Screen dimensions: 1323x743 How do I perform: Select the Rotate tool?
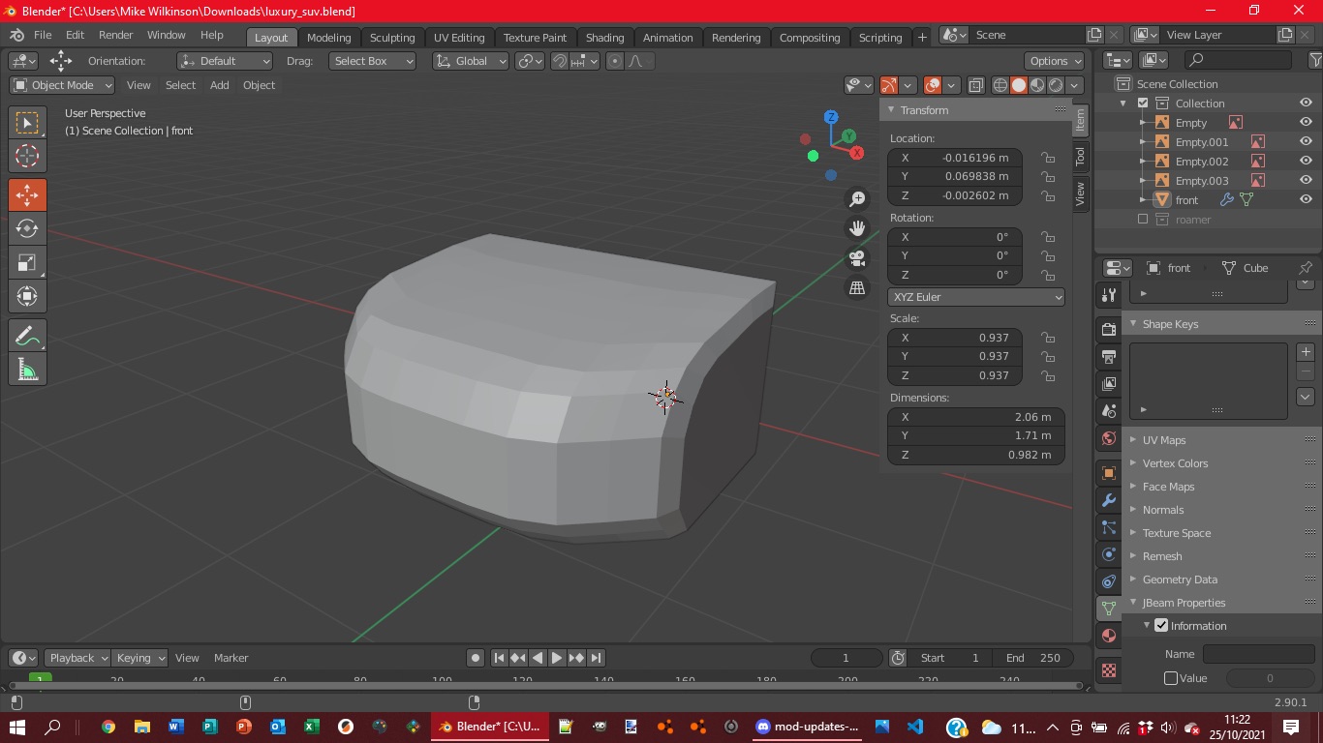click(x=27, y=229)
